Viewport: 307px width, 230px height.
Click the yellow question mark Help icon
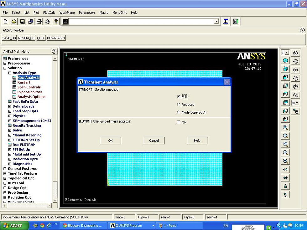(56, 22)
